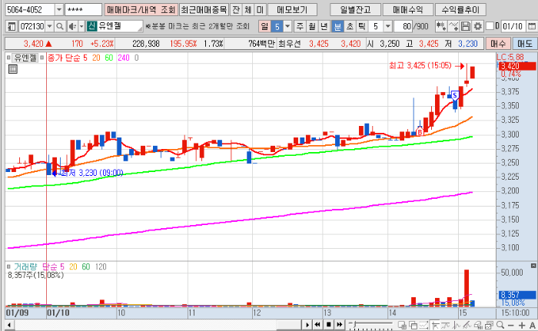Click the 메모보기 button

(x=292, y=10)
